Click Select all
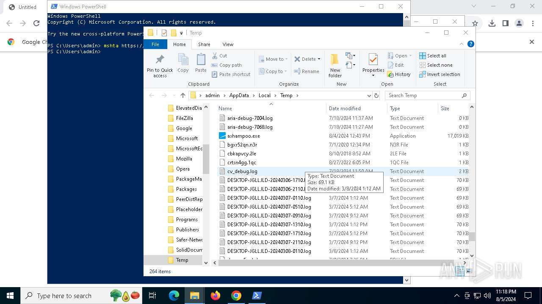 (433, 56)
